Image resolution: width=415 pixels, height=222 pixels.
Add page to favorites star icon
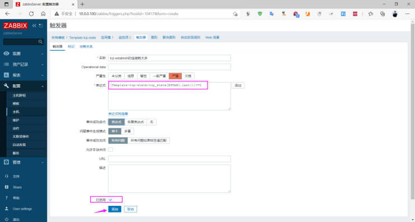[235, 14]
